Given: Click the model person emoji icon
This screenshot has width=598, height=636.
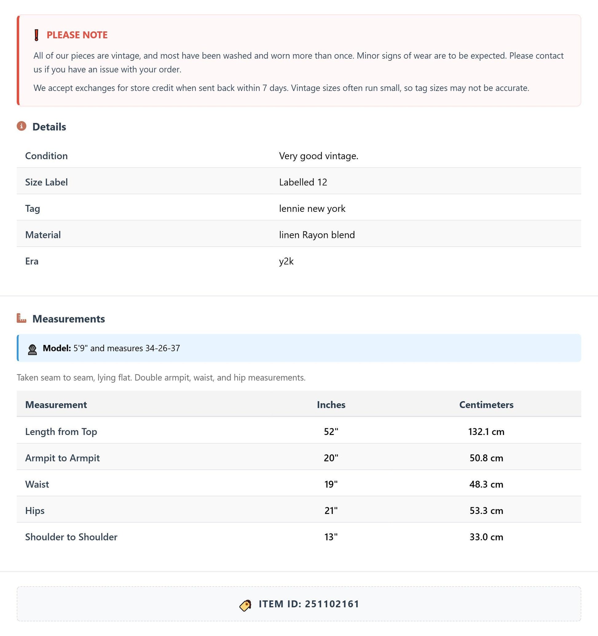Looking at the screenshot, I should click(32, 349).
